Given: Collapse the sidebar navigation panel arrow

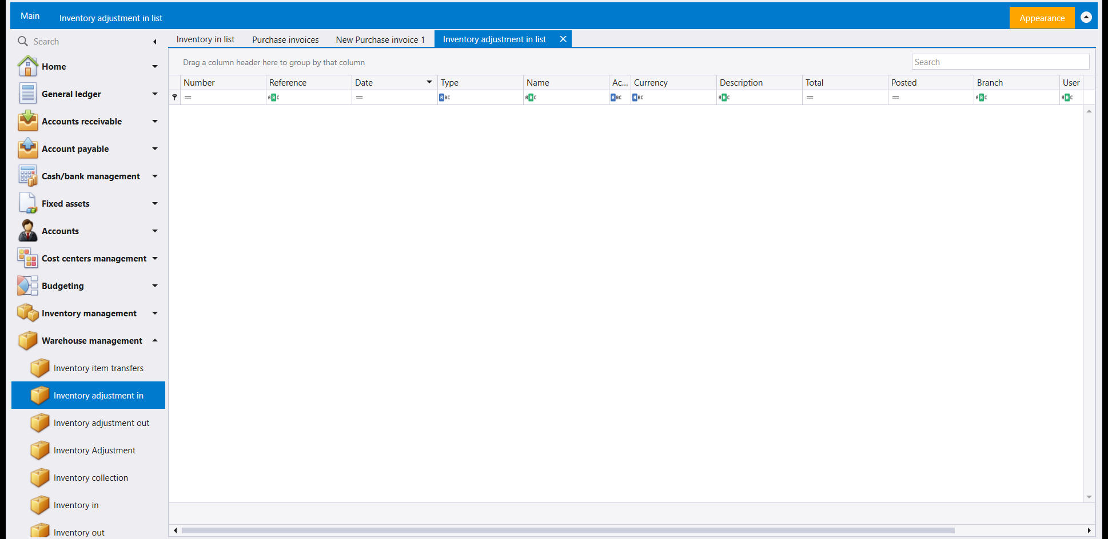Looking at the screenshot, I should (x=154, y=42).
